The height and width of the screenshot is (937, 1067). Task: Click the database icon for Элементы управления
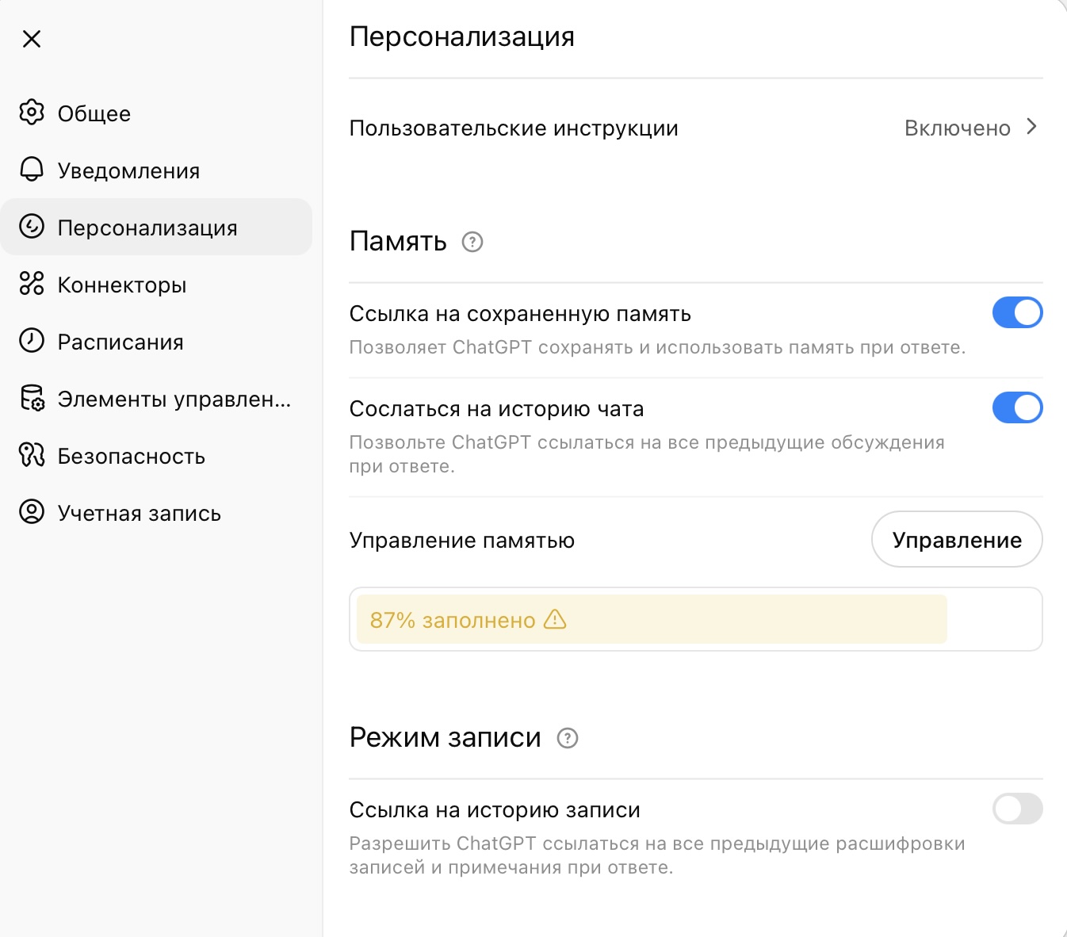coord(32,398)
